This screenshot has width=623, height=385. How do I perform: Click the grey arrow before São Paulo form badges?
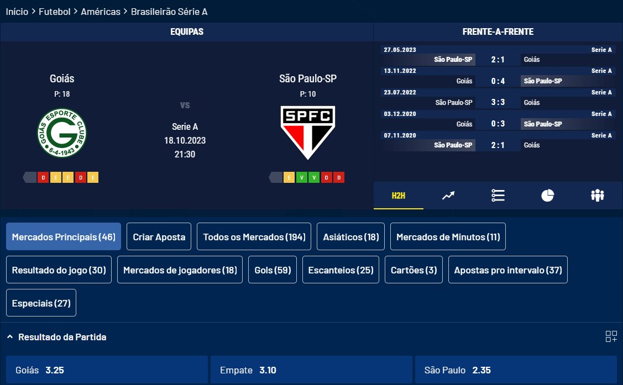pos(276,177)
